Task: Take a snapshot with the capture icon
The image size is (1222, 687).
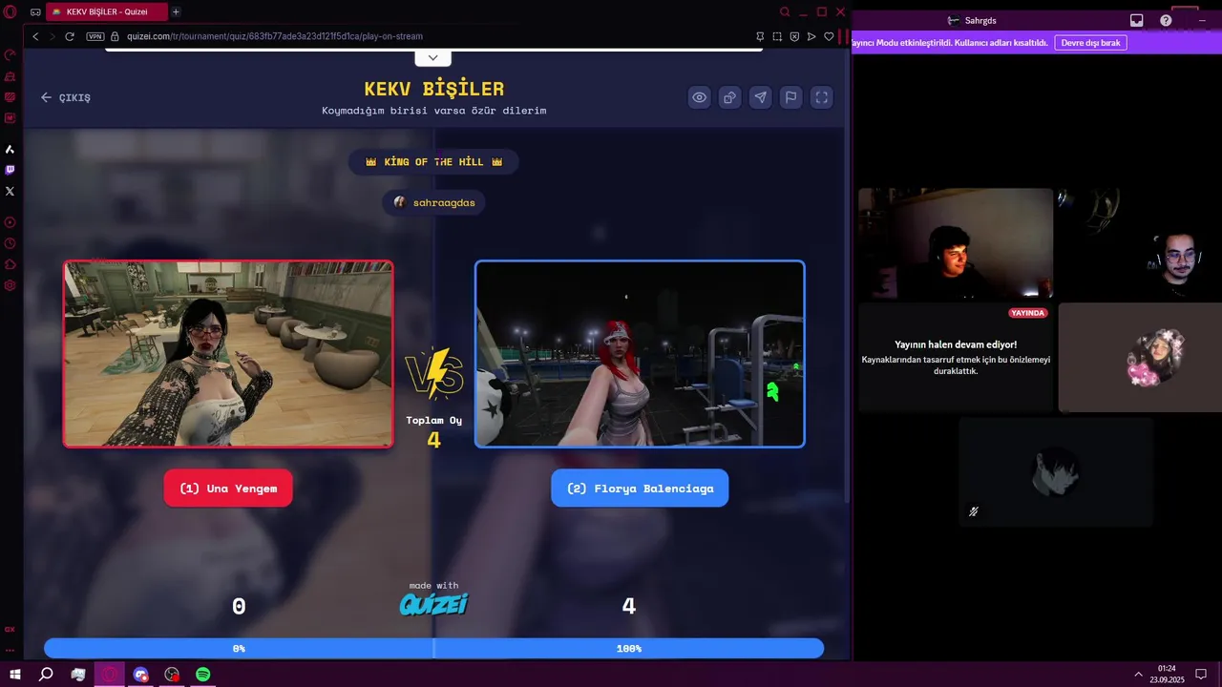Action: click(777, 36)
